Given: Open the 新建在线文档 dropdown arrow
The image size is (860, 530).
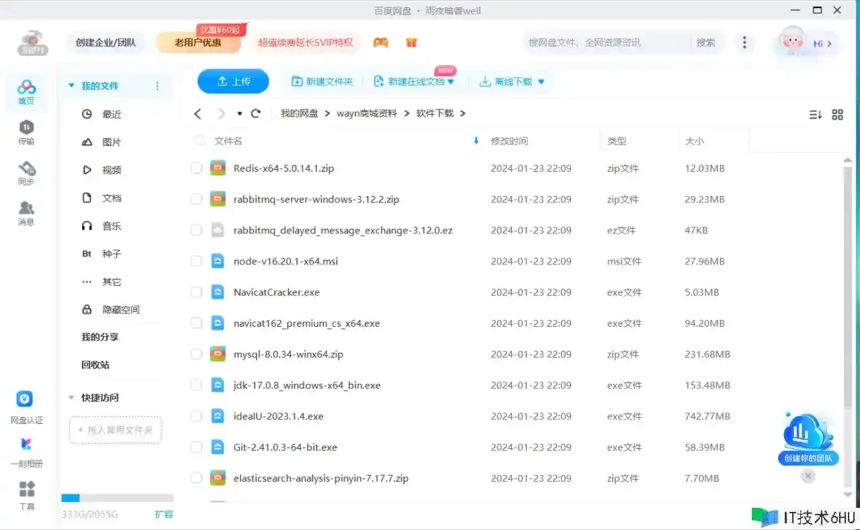Looking at the screenshot, I should click(x=451, y=82).
